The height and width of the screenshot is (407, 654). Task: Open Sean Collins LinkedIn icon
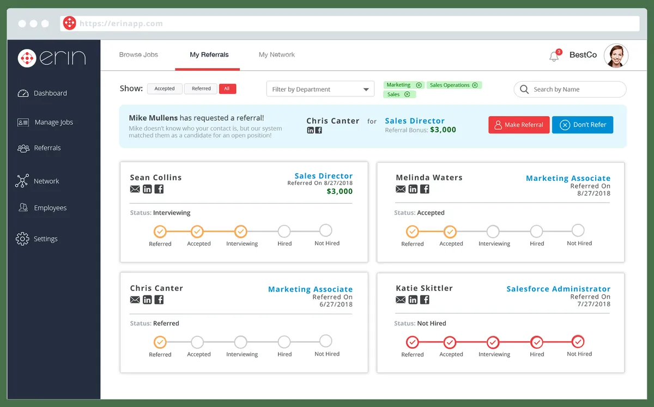[x=147, y=189]
